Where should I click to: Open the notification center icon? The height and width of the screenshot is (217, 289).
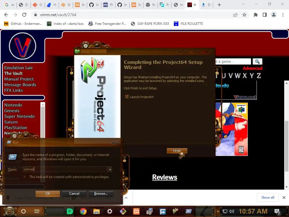coord(277,212)
